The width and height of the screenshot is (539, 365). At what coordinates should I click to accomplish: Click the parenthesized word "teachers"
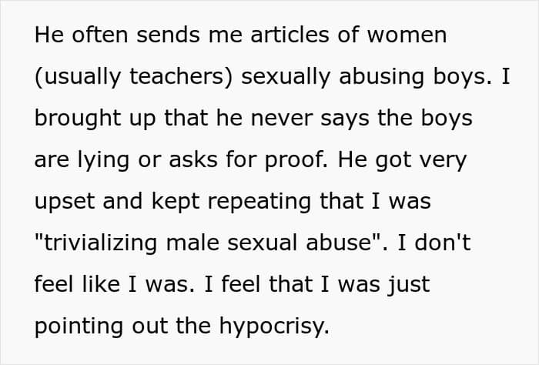click(x=176, y=76)
